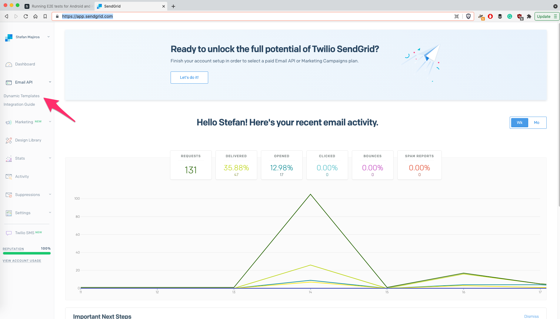Viewport: 560px width, 319px height.
Task: Click the REQUESTS 131 stat card
Action: pos(191,165)
